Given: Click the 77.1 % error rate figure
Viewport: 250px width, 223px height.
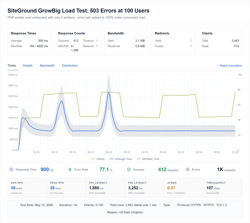Looking at the screenshot, I should pyautogui.click(x=106, y=169).
